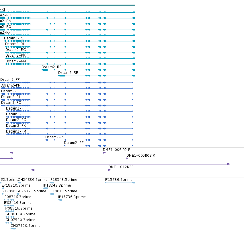Select the Dscam2-PM protein label
Viewport: 244px width, 230px height.
click(16, 132)
